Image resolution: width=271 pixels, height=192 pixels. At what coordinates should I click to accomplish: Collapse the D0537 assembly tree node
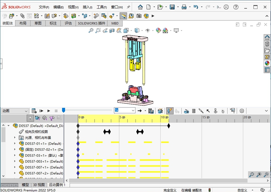click(9, 126)
